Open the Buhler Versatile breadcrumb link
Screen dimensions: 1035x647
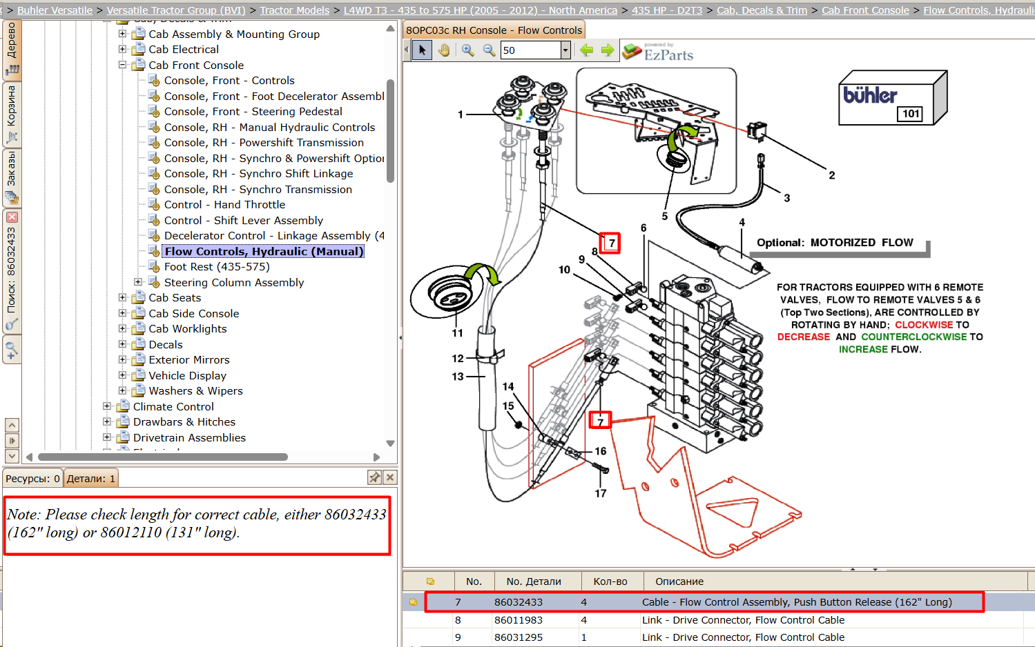coord(55,10)
